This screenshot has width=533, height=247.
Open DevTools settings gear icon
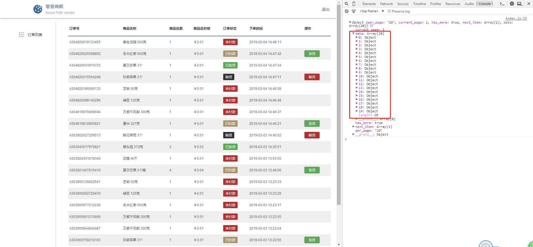click(x=512, y=4)
